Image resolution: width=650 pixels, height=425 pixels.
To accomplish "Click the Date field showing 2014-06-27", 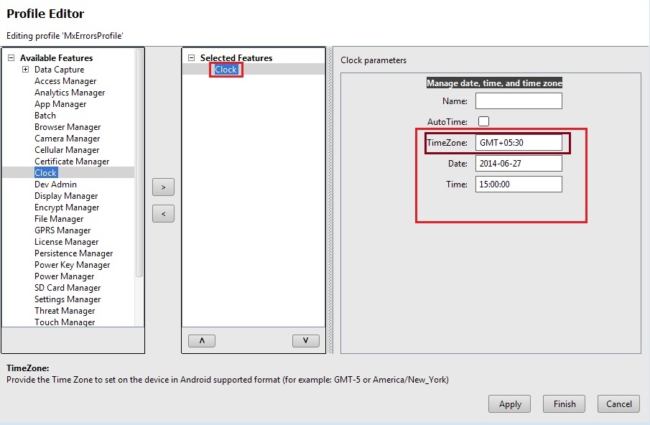I will pyautogui.click(x=519, y=164).
